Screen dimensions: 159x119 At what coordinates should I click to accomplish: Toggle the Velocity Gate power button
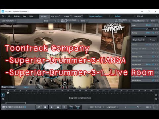coord(153,60)
